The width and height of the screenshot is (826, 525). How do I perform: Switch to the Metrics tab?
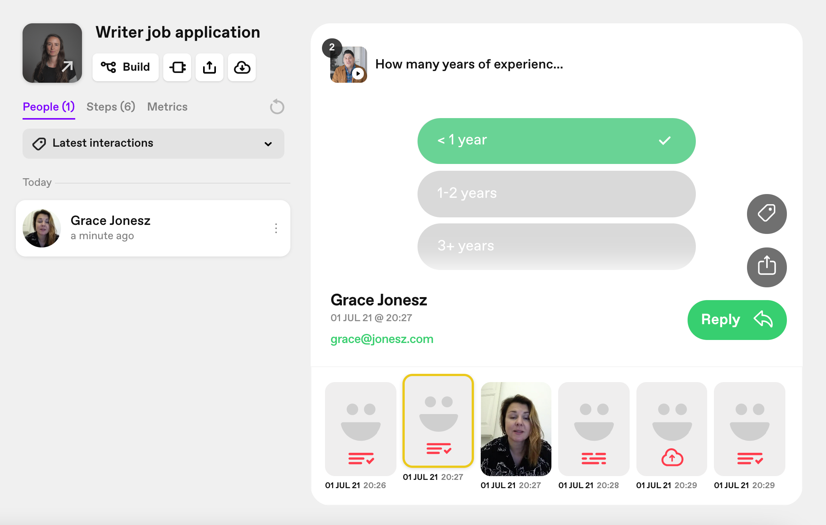click(167, 107)
